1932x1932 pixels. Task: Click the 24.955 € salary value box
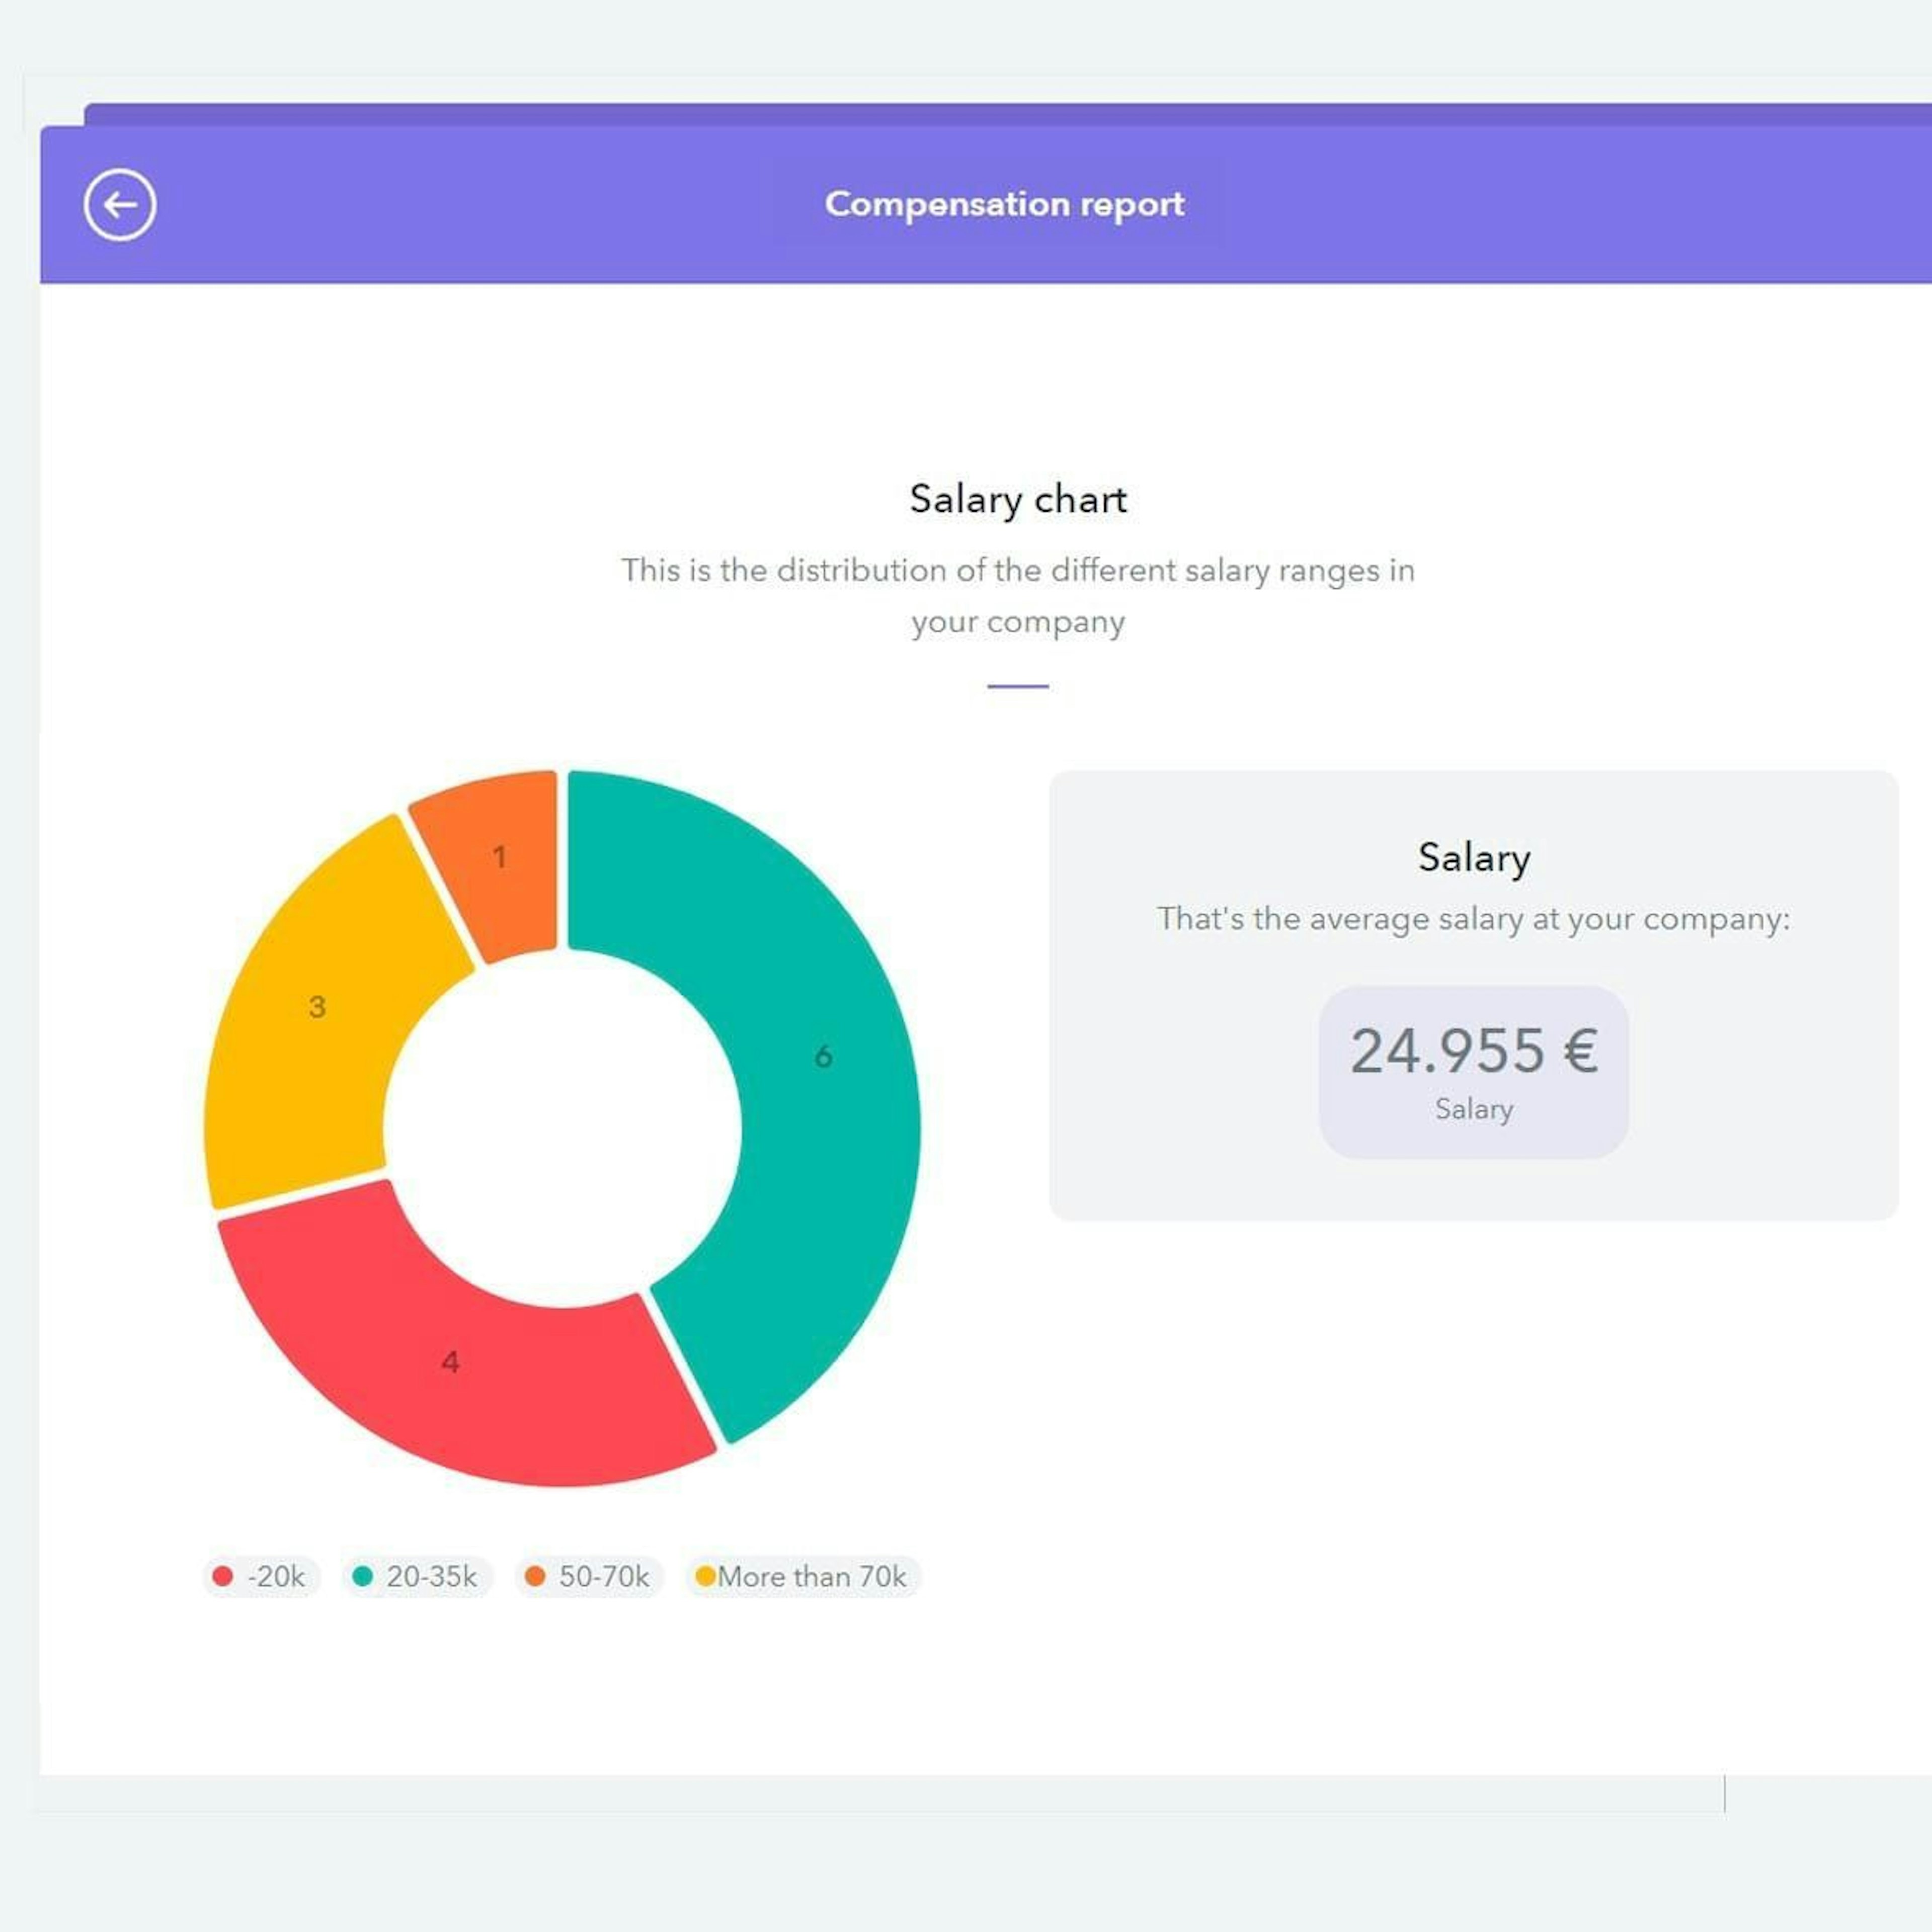1473,1072
